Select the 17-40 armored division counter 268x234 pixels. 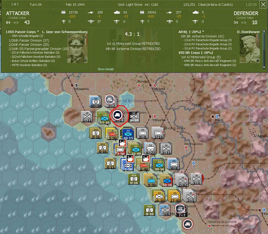click(x=174, y=196)
